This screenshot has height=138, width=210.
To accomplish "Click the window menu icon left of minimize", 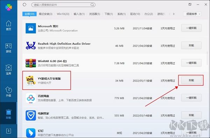I will (190, 5).
